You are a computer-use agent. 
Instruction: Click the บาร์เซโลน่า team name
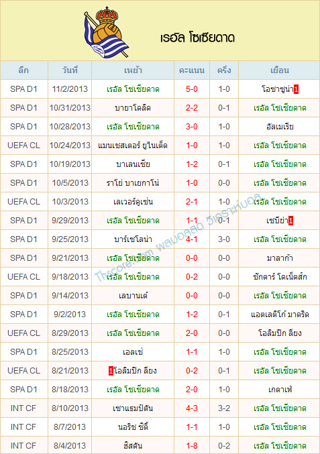[x=133, y=239]
